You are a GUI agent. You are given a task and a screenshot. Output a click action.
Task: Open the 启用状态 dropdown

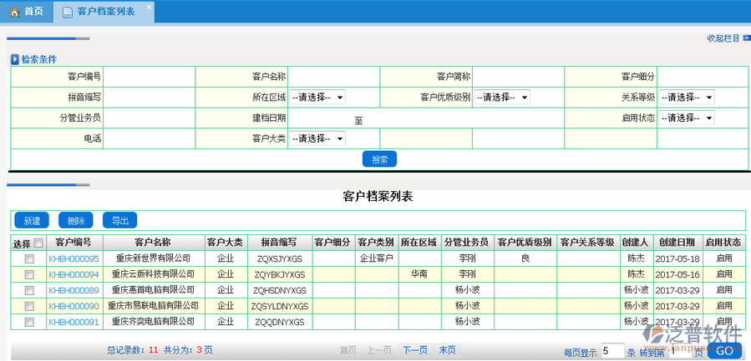pyautogui.click(x=687, y=118)
